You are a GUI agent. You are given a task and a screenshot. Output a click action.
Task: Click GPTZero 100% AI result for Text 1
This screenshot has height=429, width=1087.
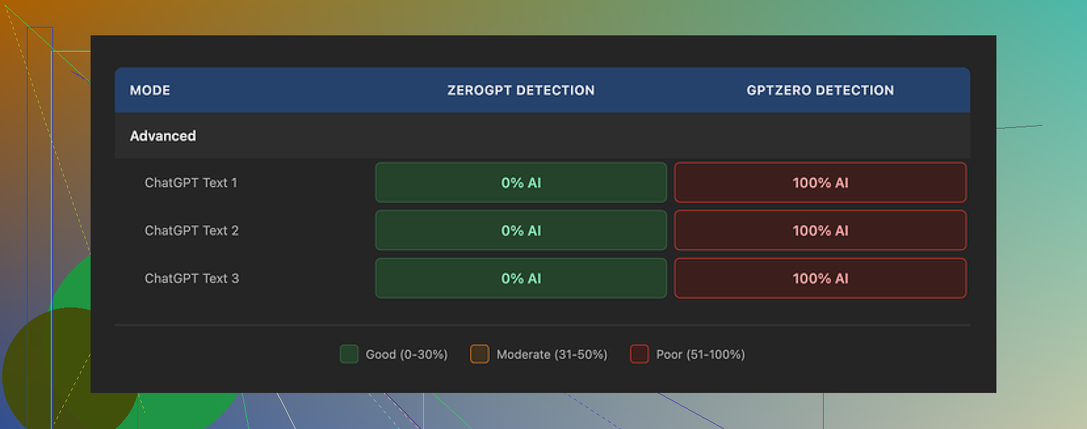[x=820, y=182]
